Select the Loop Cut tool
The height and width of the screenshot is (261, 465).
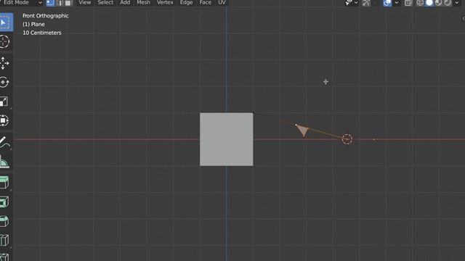4,240
